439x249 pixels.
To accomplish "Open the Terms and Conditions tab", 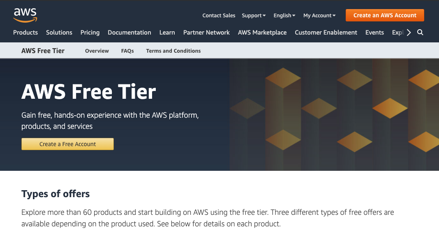I will pos(173,51).
